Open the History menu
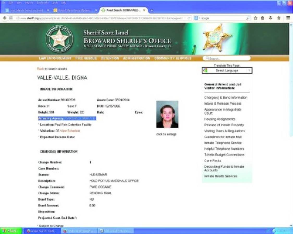The image size is (293, 234). [29, 3]
